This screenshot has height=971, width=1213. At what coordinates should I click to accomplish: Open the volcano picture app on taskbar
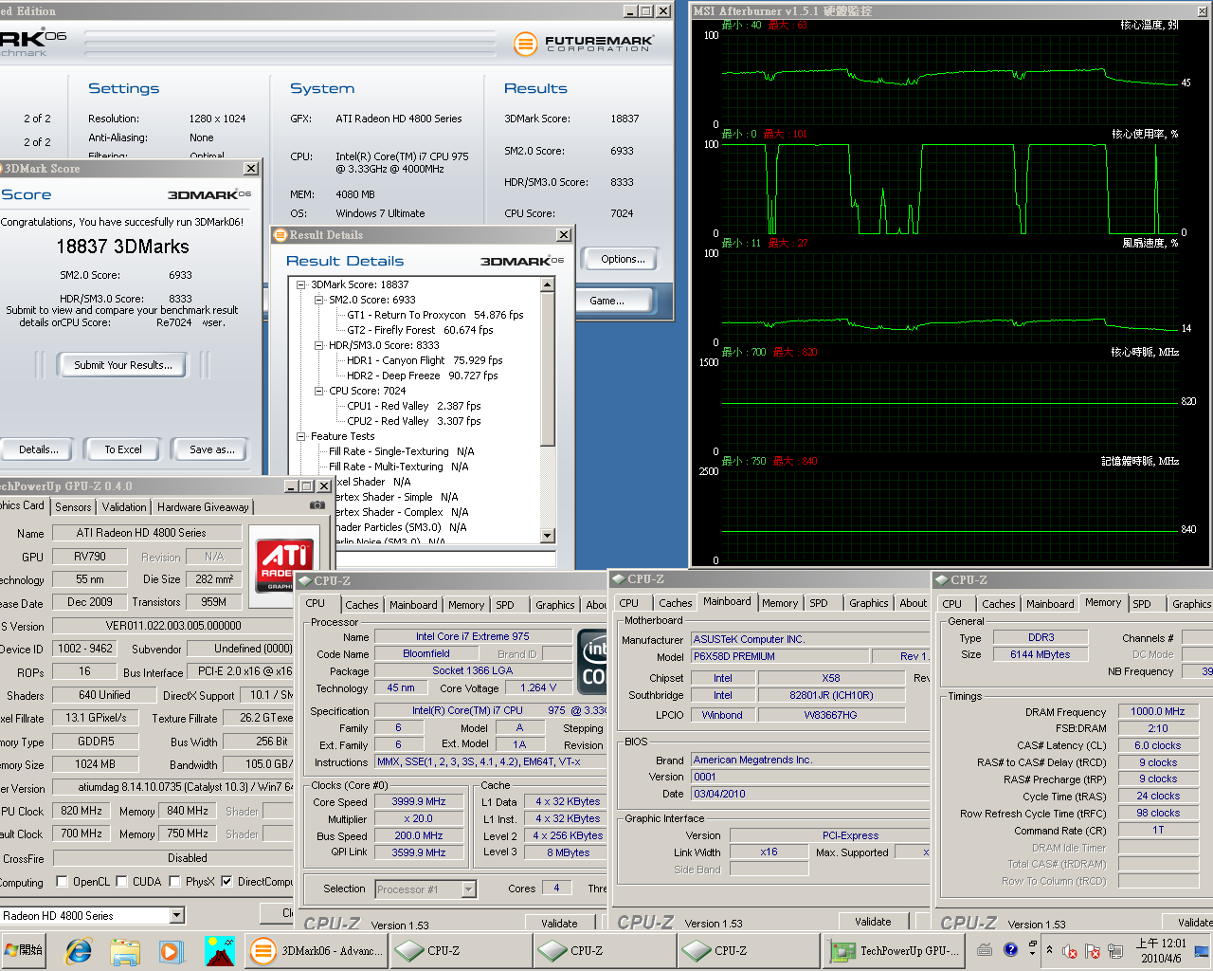click(x=219, y=950)
